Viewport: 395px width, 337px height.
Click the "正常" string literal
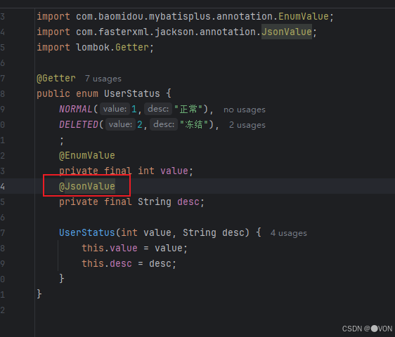188,110
